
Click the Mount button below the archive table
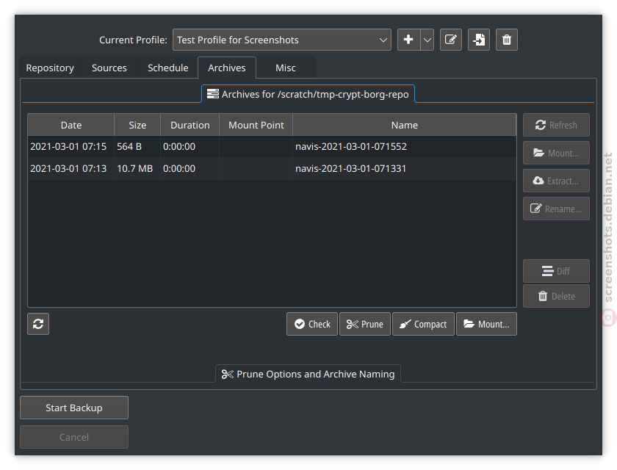pyautogui.click(x=486, y=324)
